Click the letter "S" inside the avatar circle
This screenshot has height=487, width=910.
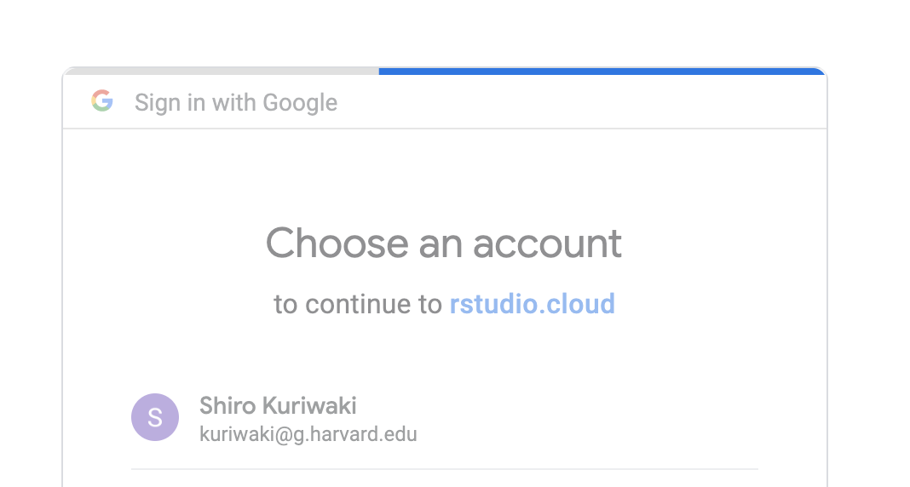tap(155, 417)
